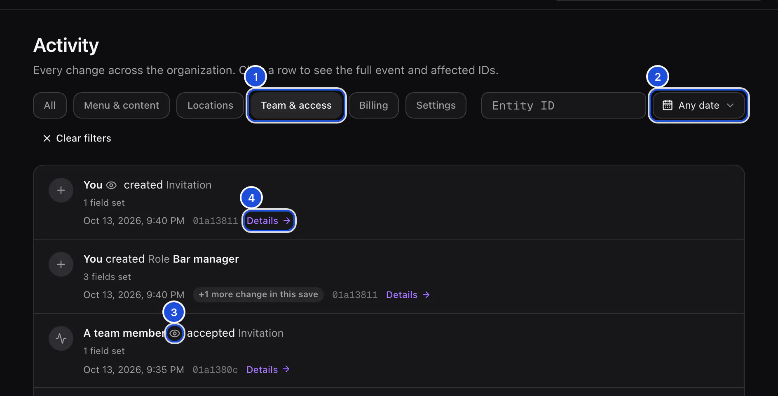Click the Bar manager role name
The height and width of the screenshot is (396, 778).
pos(206,259)
